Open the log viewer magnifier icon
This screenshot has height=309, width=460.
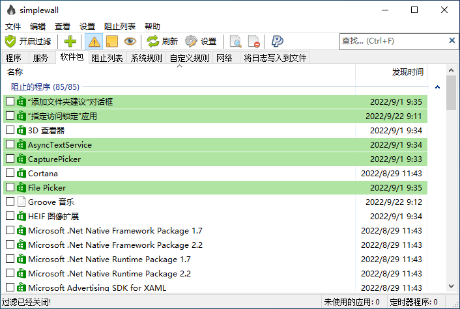(x=236, y=42)
